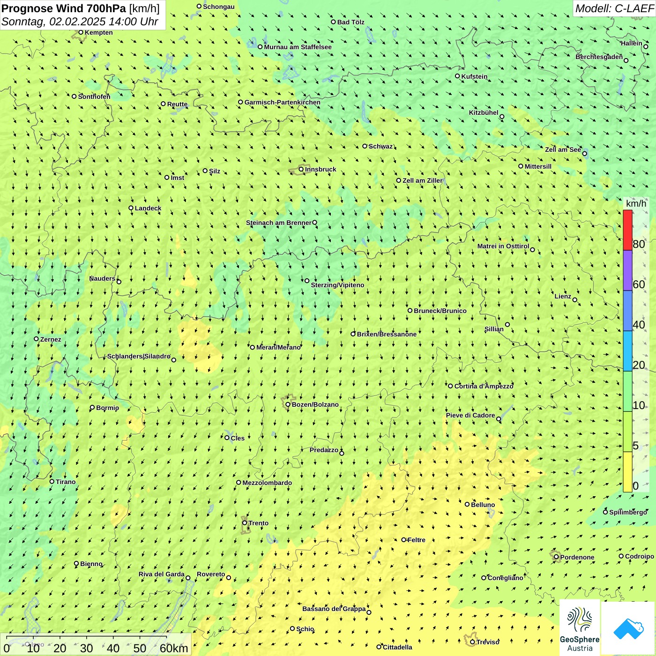656x656 pixels.
Task: Click the Mittersill city label
Action: point(538,166)
